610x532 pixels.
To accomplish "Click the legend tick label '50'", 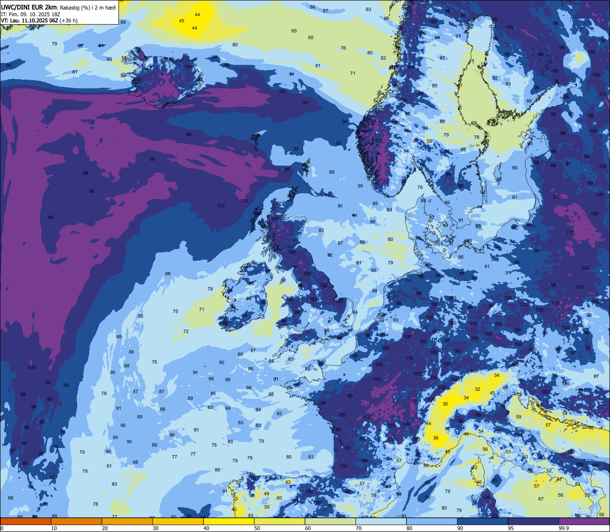I will click(257, 528).
